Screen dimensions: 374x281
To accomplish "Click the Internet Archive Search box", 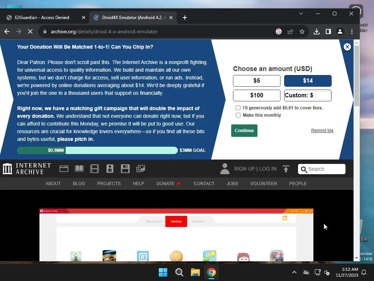I will pyautogui.click(x=321, y=169).
